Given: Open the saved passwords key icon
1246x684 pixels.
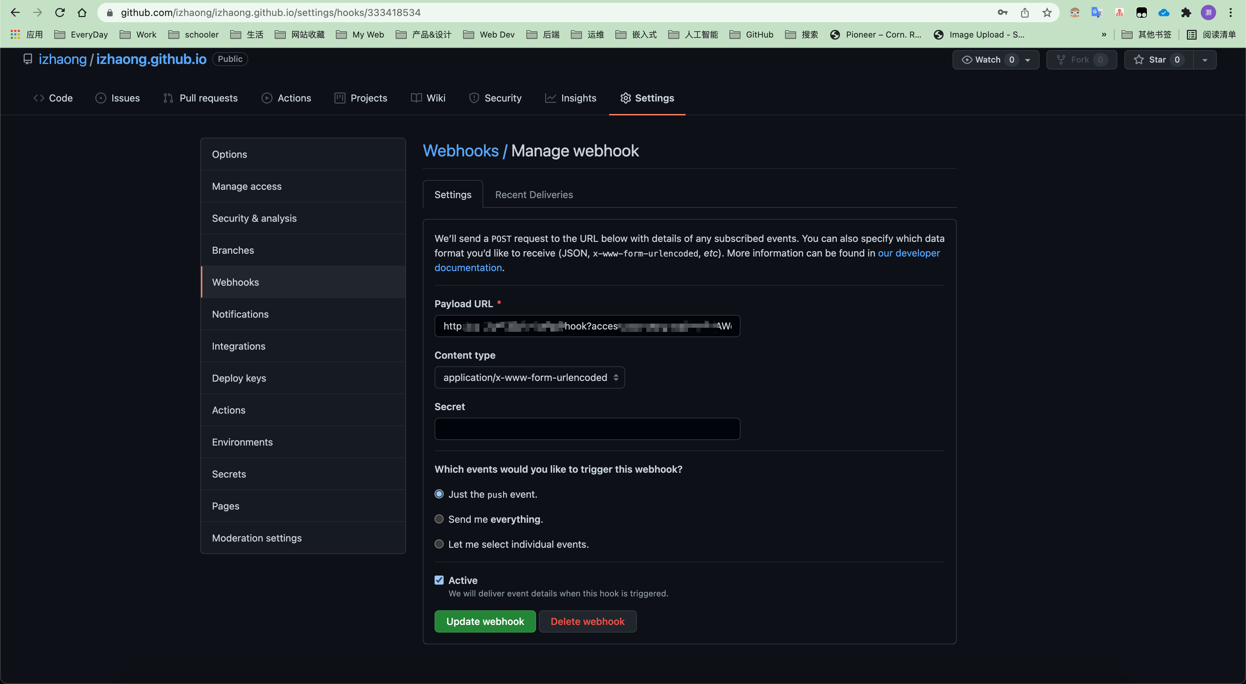Looking at the screenshot, I should tap(1002, 13).
